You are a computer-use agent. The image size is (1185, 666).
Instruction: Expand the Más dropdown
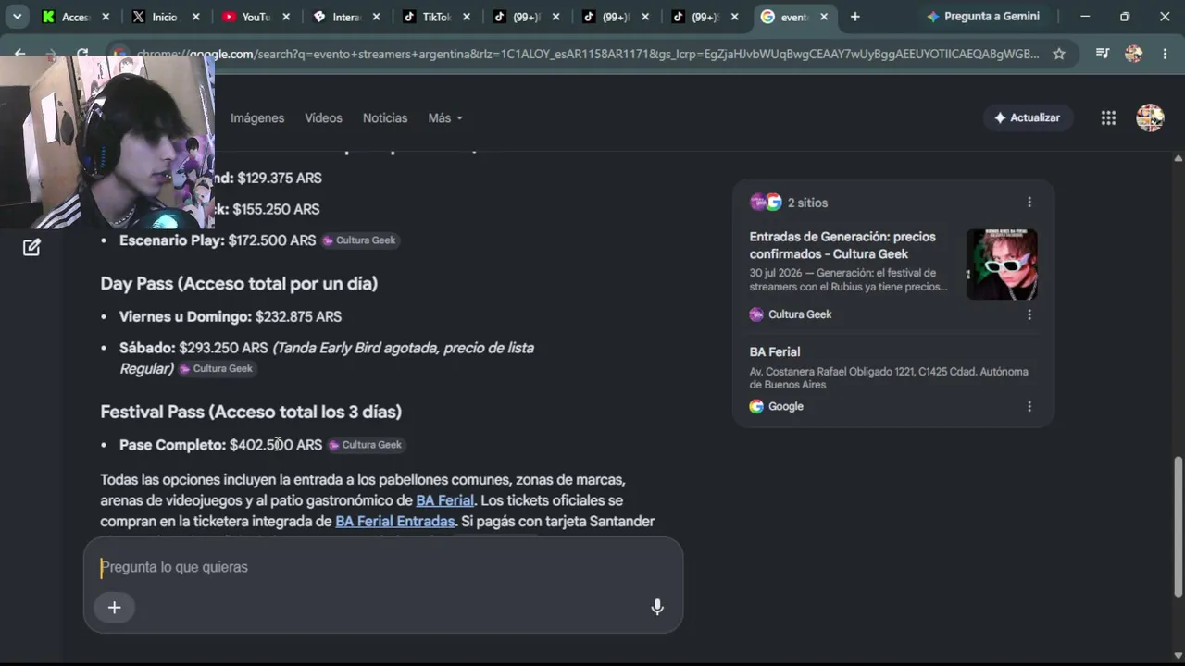[445, 117]
